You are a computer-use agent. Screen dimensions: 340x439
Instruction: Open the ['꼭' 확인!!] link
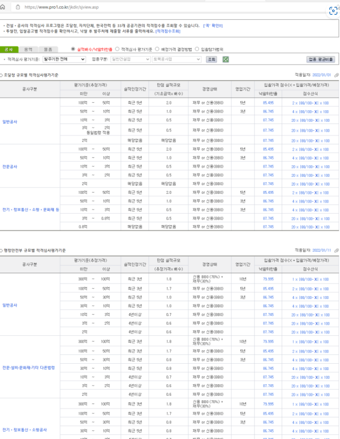click(x=213, y=26)
